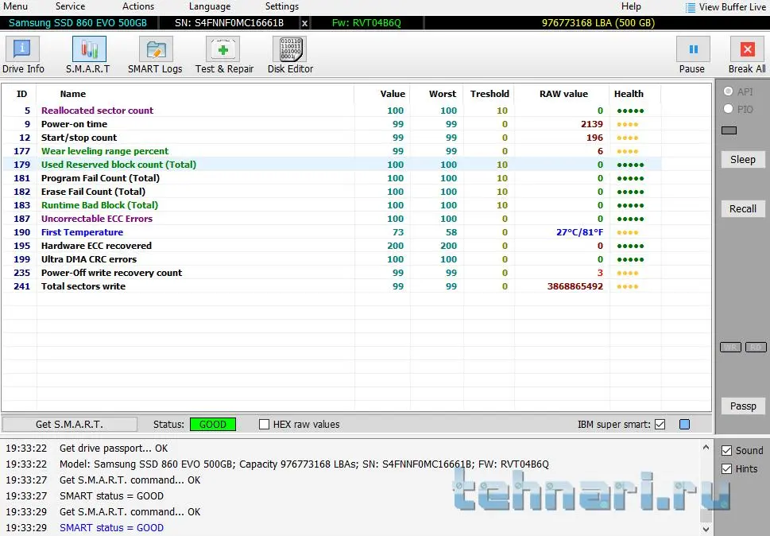The width and height of the screenshot is (770, 536).
Task: Open the Menu menu
Action: 15,6
